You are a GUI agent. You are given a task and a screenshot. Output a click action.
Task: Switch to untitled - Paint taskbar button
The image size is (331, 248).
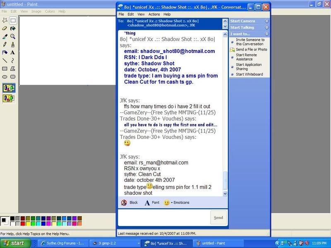coord(218,243)
